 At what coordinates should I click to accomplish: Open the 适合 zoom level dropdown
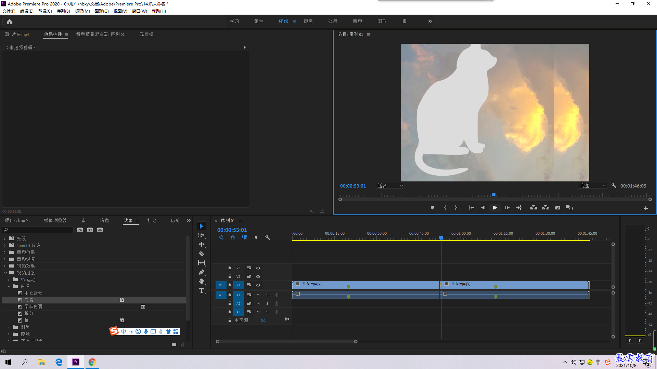pos(390,186)
